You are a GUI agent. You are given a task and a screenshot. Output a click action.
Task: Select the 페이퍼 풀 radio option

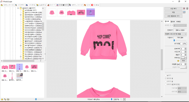click(166, 78)
